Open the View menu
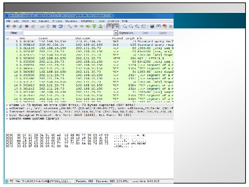Image resolution: width=249 pixels, height=187 pixels. click(25, 21)
